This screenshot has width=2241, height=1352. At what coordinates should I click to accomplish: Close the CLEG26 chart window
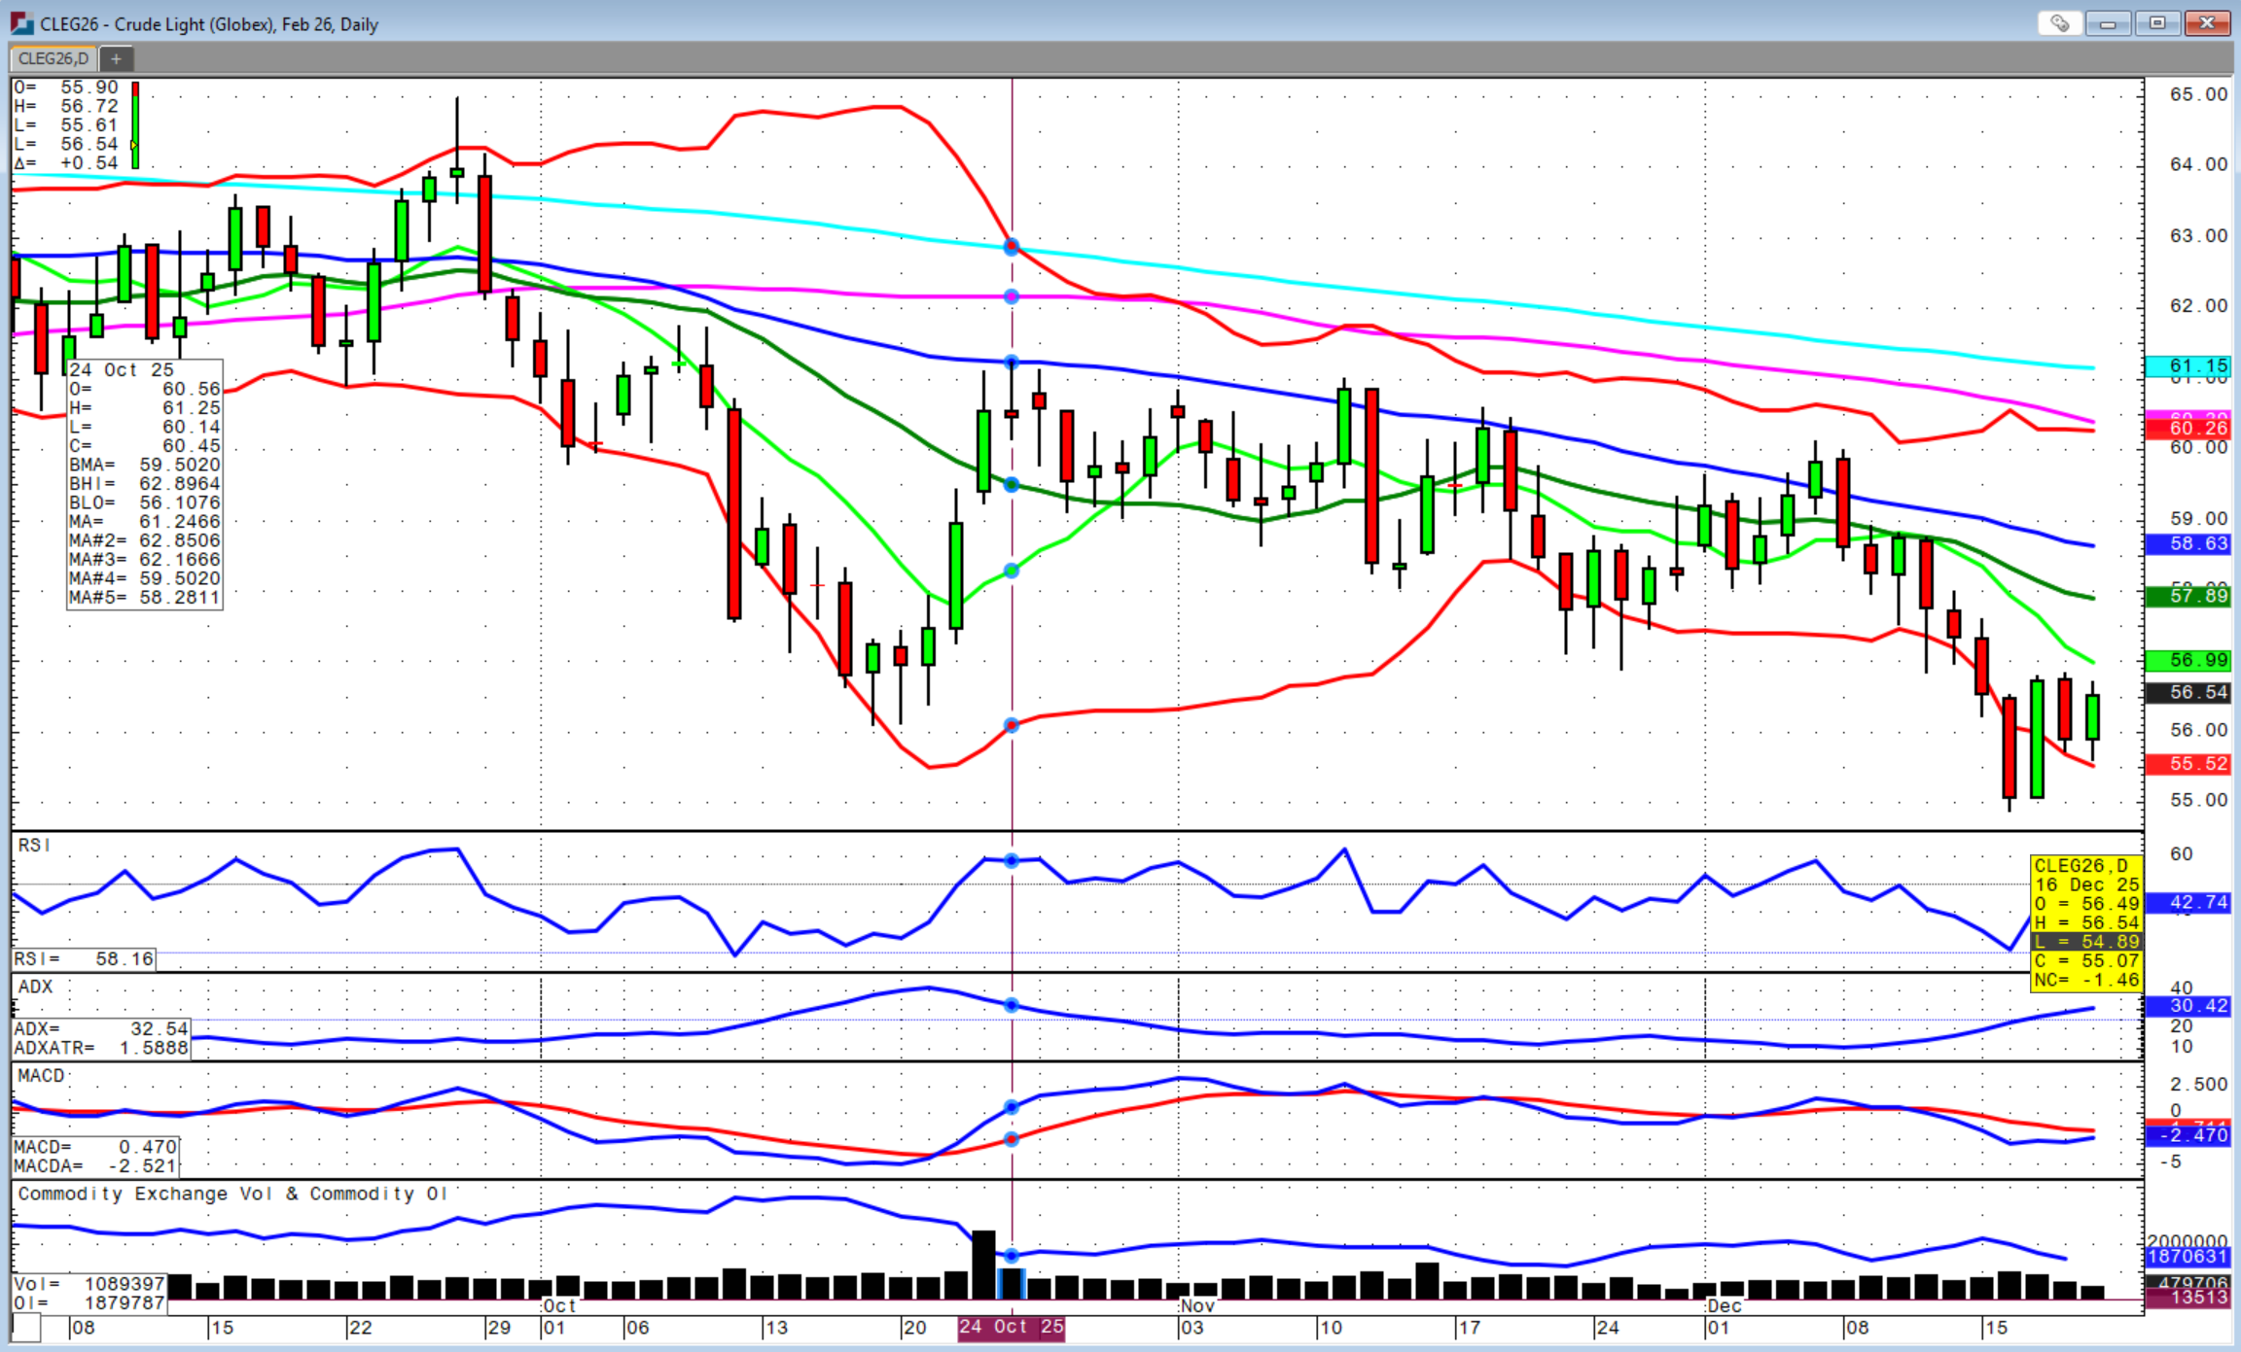pyautogui.click(x=2206, y=23)
